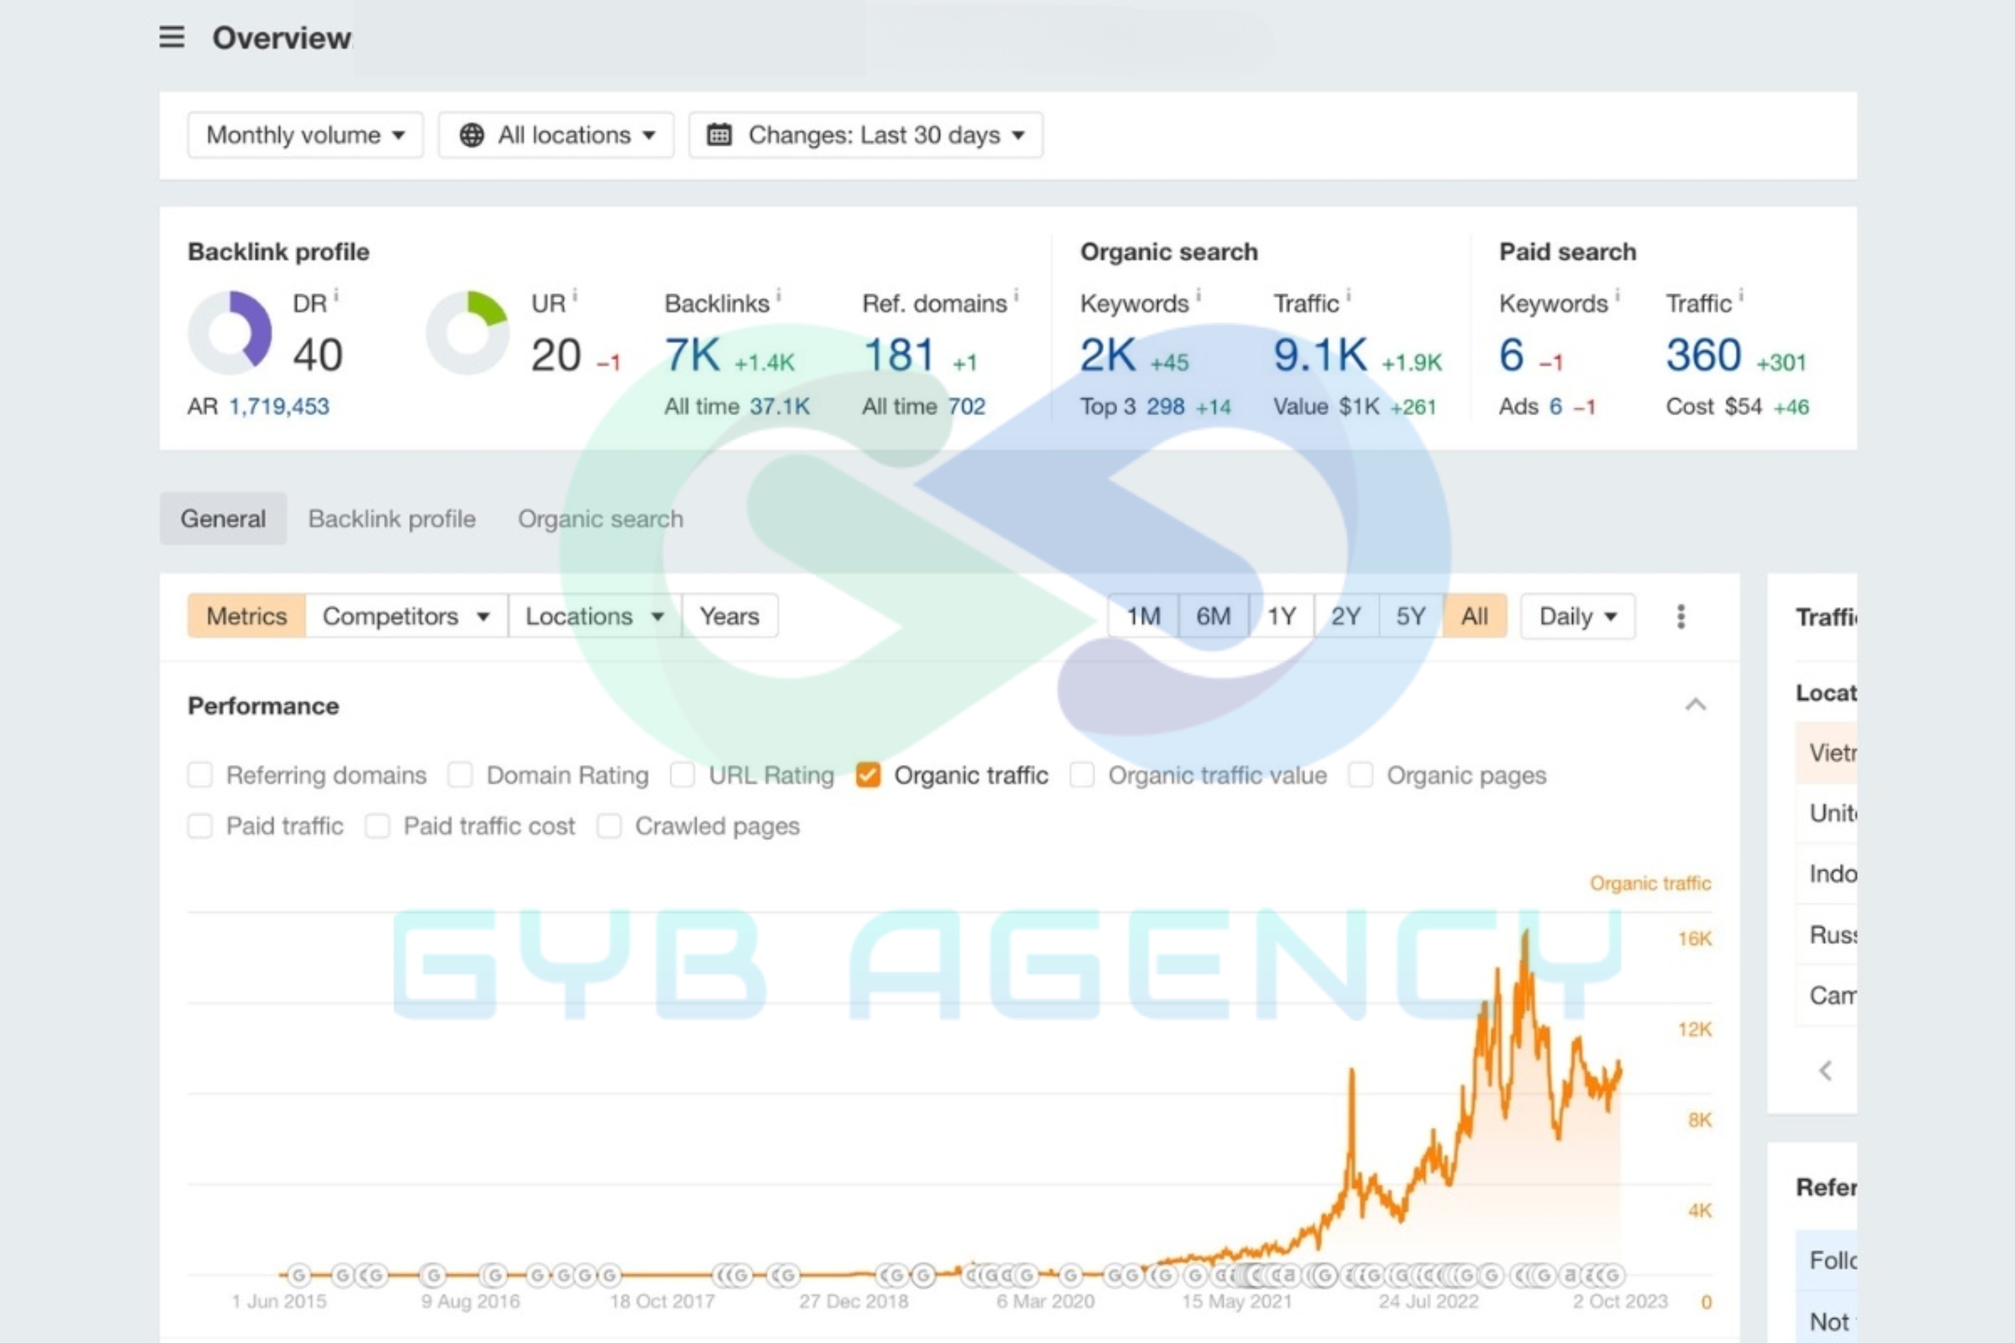Enable the Domain Rating checkbox
The image size is (2015, 1343).
[460, 775]
